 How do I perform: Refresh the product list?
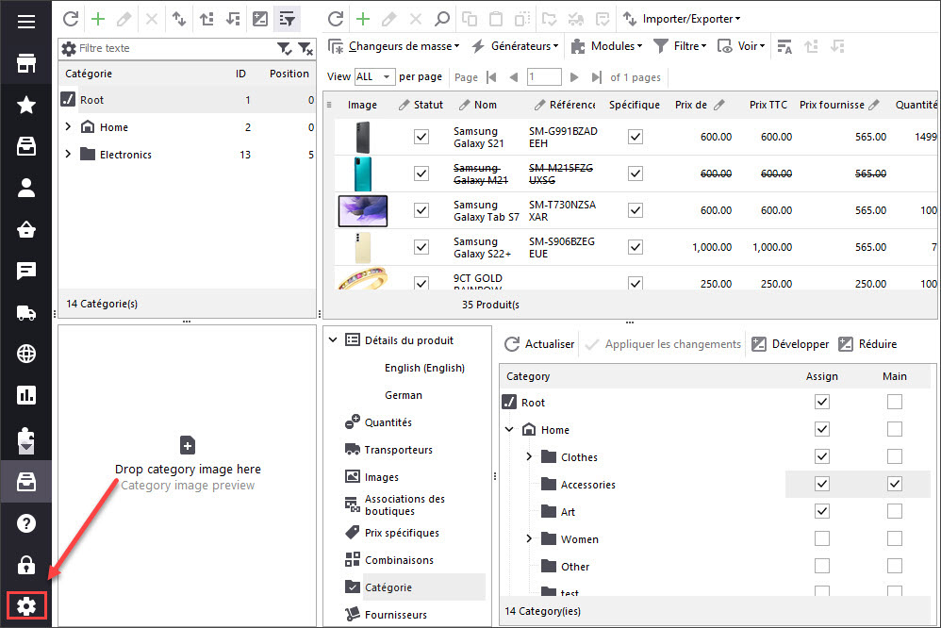pyautogui.click(x=336, y=19)
